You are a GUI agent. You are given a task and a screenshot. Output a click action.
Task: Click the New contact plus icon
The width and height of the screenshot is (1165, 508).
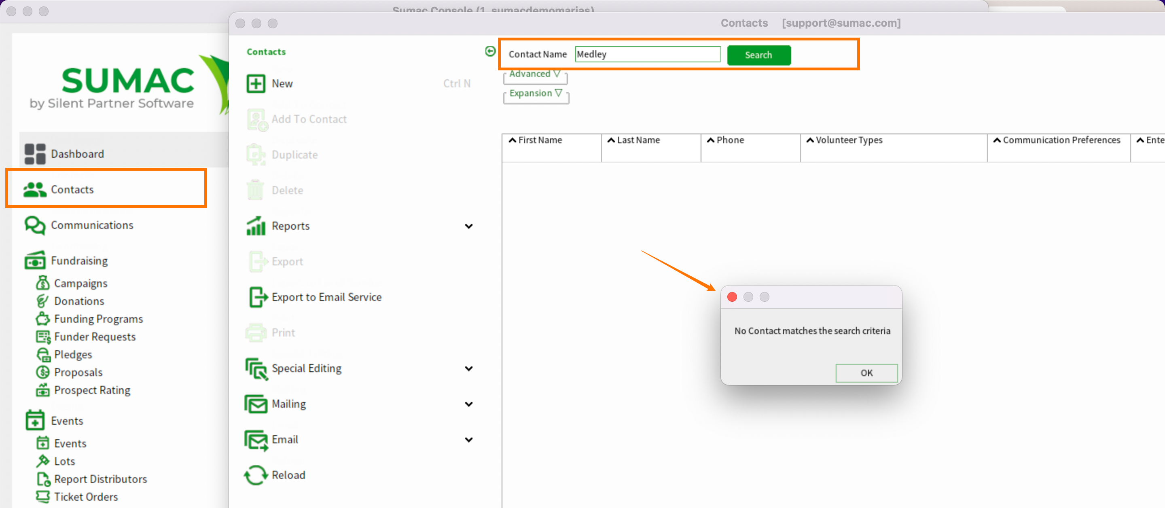tap(256, 84)
